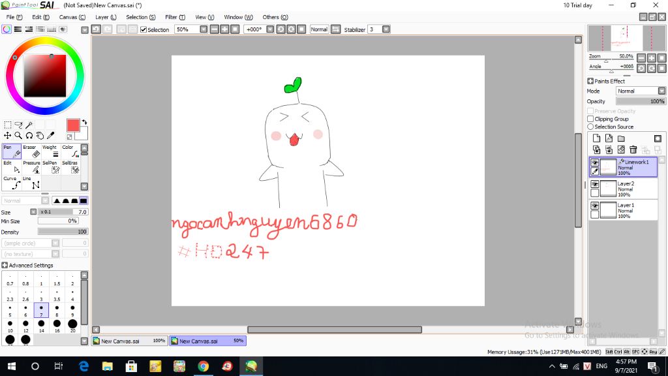Click the Merge Down layer icon
The width and height of the screenshot is (668, 376).
pos(609,149)
